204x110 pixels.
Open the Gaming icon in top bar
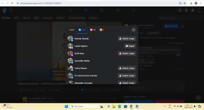click(x=133, y=10)
